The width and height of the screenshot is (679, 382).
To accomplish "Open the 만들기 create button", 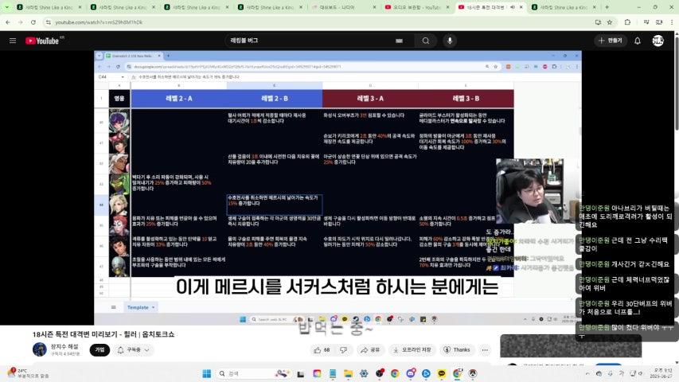I will click(611, 41).
